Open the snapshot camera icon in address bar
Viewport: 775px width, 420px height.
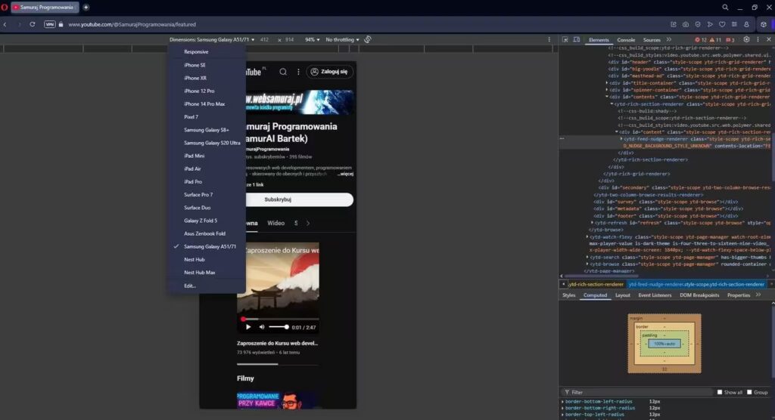(686, 24)
